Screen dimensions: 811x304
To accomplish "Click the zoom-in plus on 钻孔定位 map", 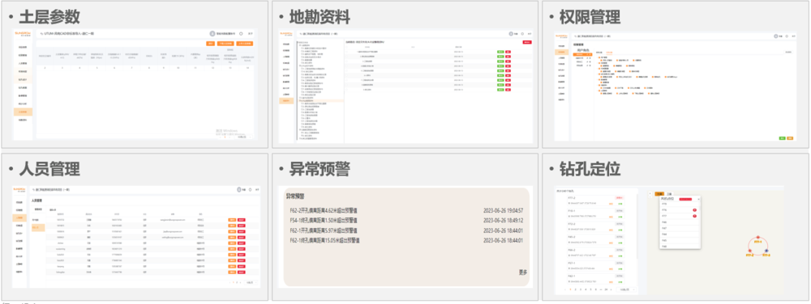I will click(650, 193).
